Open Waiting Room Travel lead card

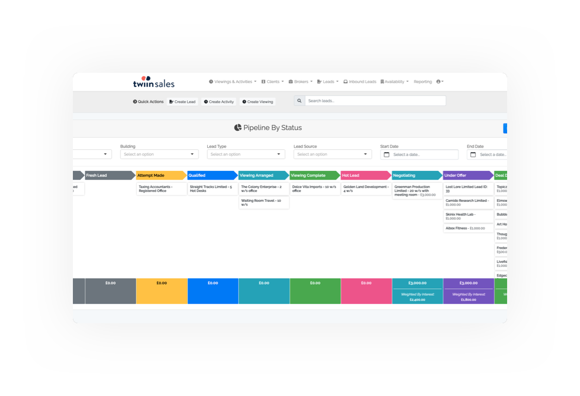click(264, 202)
